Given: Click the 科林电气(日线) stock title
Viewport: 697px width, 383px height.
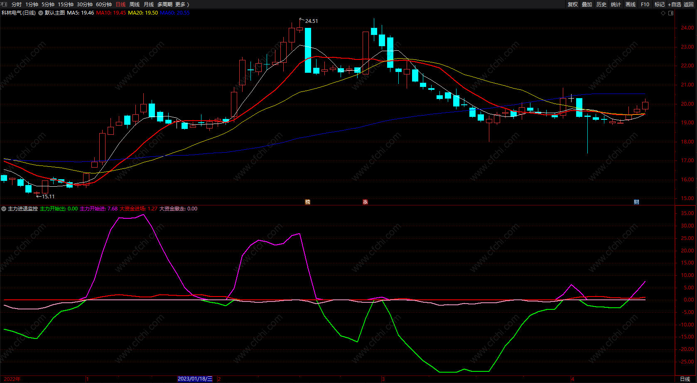Looking at the screenshot, I should click(19, 13).
